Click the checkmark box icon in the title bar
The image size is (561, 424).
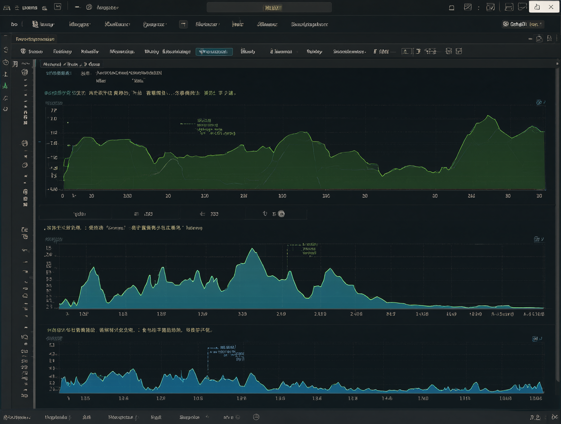pos(490,7)
